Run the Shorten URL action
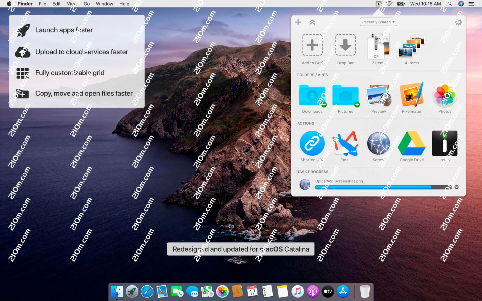This screenshot has height=301, width=482. (312, 146)
